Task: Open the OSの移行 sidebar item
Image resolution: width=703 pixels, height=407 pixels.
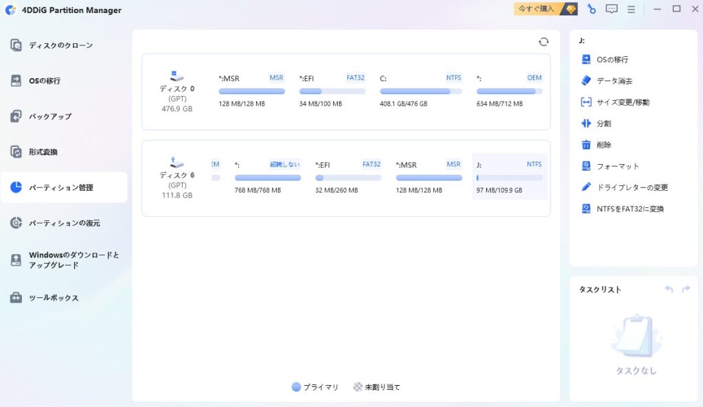Action: tap(45, 81)
